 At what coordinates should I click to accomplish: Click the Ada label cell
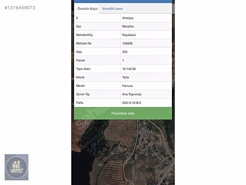(x=97, y=52)
